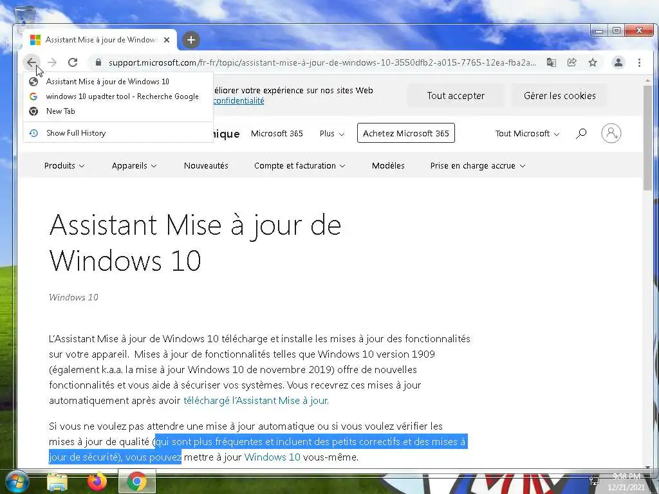This screenshot has height=494, width=659.
Task: Open Windows Explorer from taskbar
Action: 57,482
